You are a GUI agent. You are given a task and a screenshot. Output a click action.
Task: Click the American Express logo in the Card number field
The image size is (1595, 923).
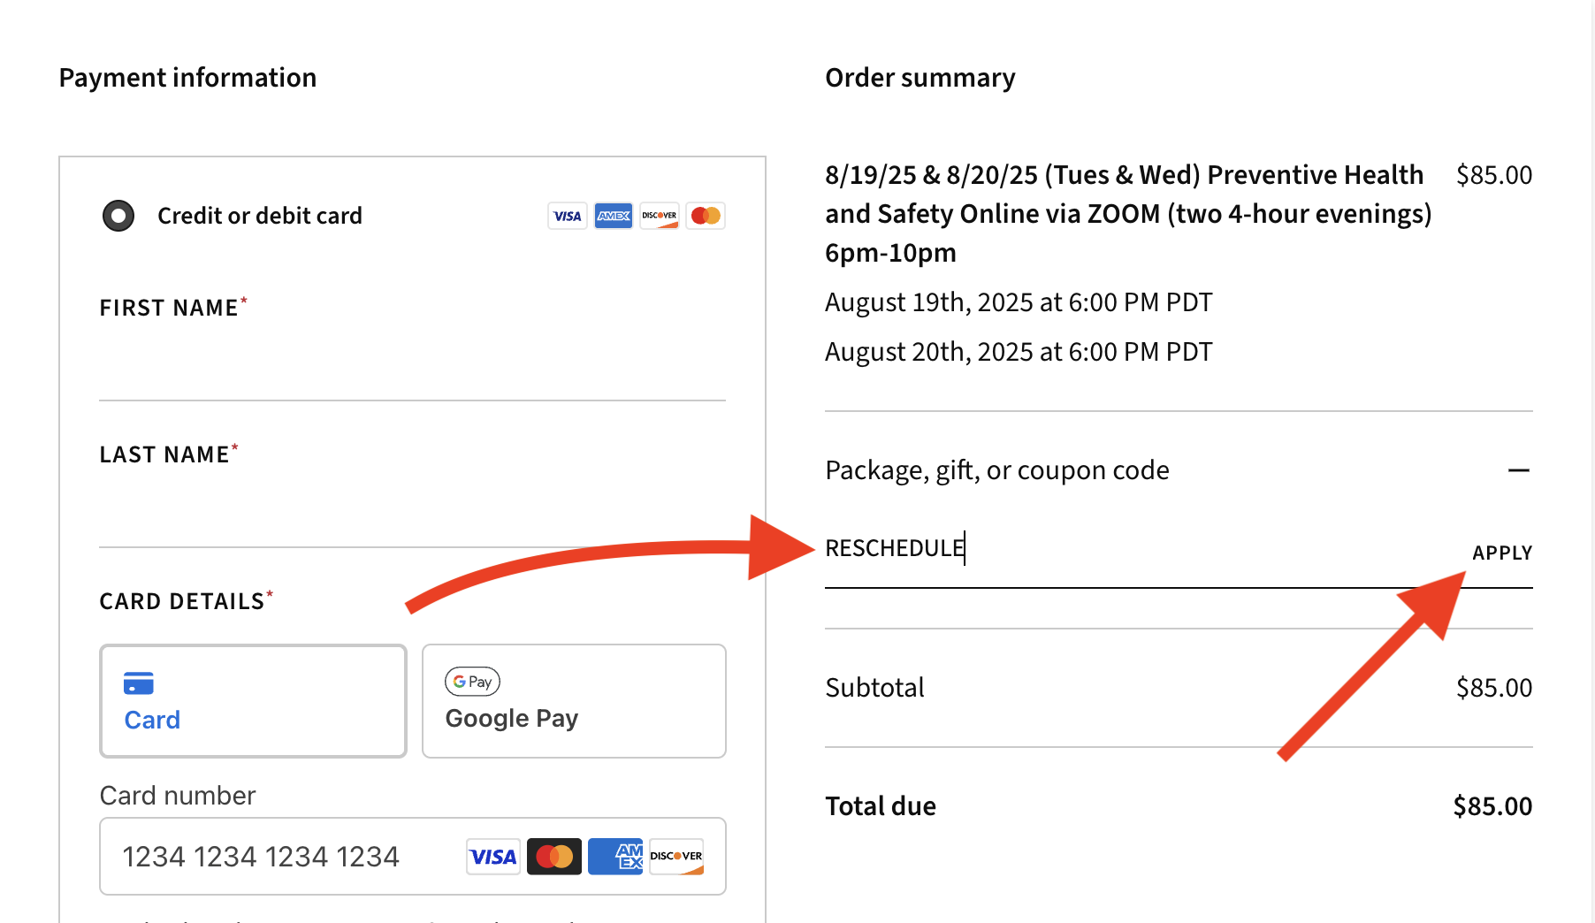tap(615, 857)
